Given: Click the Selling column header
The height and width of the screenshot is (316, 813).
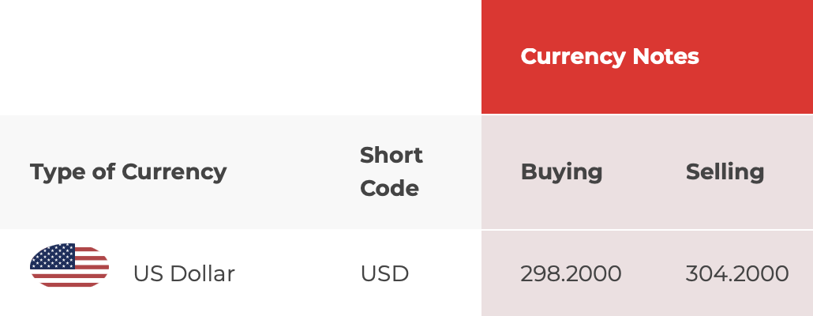Looking at the screenshot, I should 725,171.
